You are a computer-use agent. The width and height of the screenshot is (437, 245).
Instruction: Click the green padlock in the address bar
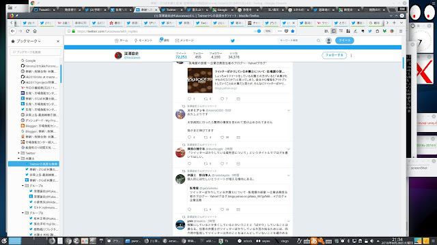pyautogui.click(x=74, y=31)
